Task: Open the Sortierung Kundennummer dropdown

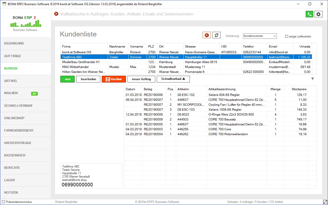Action: 260,36
